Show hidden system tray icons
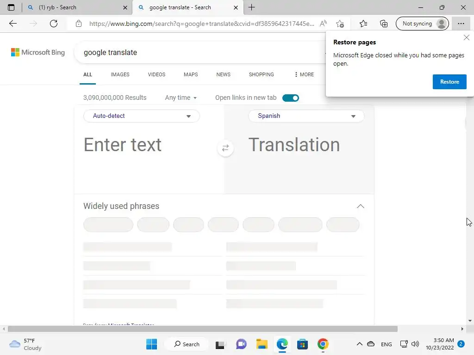The image size is (474, 355). (x=359, y=344)
